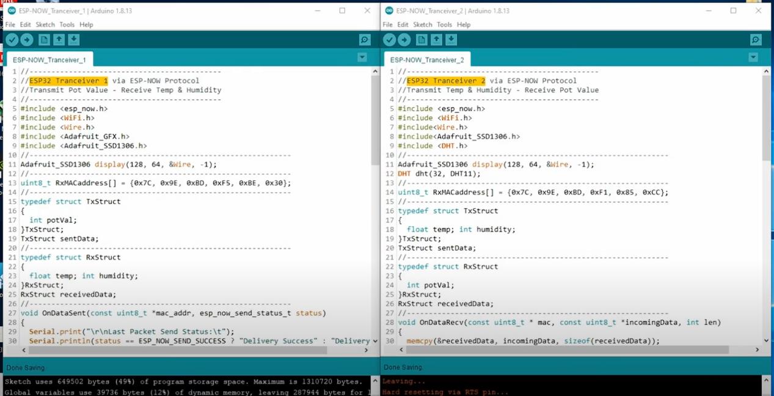Click 'int potVal;' line in Tranceiver_1
Viewport: 774px width, 396px height.
(x=53, y=220)
